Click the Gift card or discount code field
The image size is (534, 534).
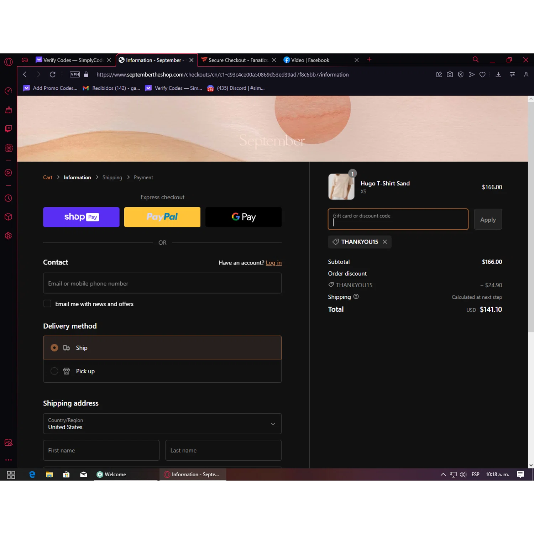[x=398, y=219]
